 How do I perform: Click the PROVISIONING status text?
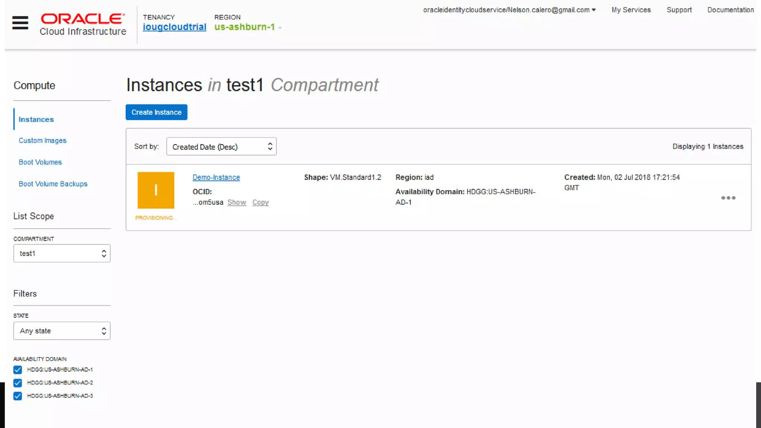click(x=156, y=218)
